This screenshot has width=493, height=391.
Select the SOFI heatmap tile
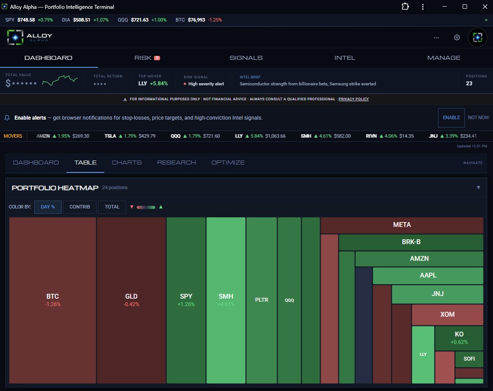[x=469, y=359]
